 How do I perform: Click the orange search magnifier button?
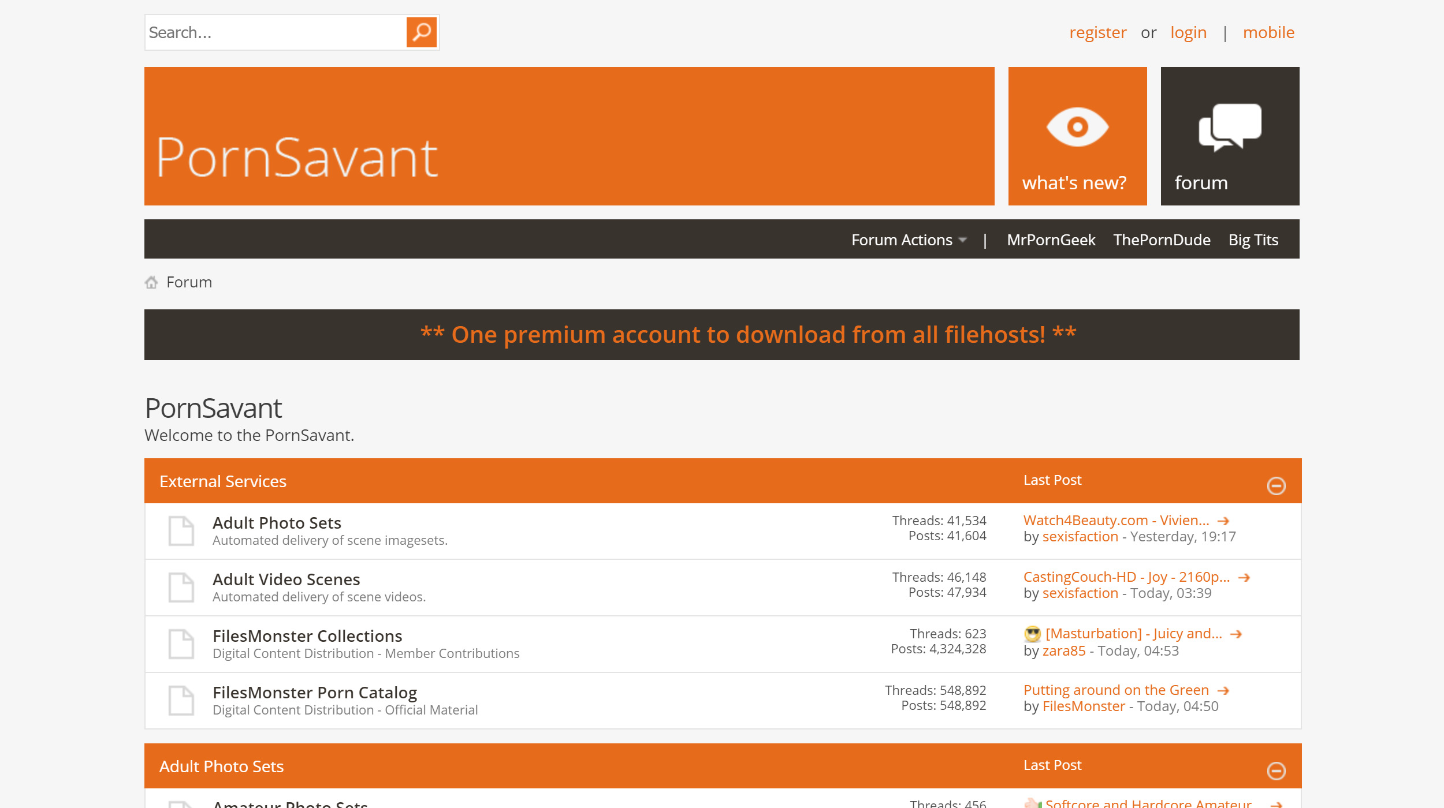(x=422, y=32)
